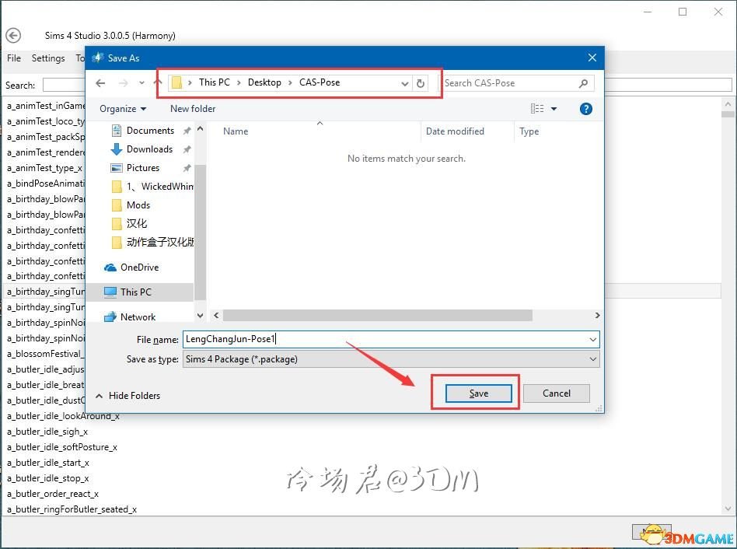Viewport: 737px width, 549px height.
Task: Maximize the Sims 4 Studio window
Action: [683, 12]
